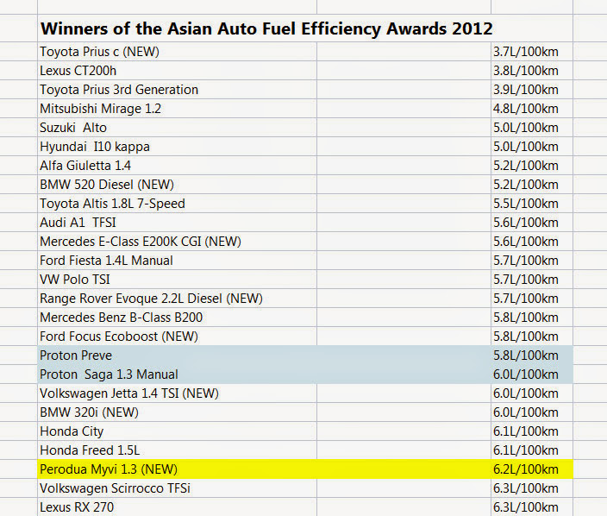Click the 'Volkswagen Scirrocco TFSi' cell
607x516 pixels.
tap(178, 488)
